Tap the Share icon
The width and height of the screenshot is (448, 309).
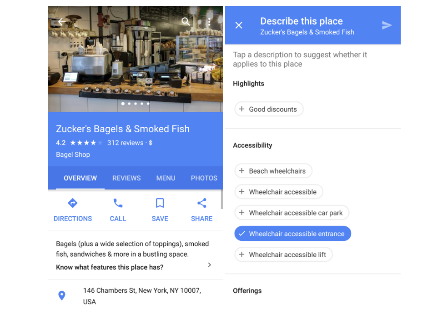(x=202, y=203)
